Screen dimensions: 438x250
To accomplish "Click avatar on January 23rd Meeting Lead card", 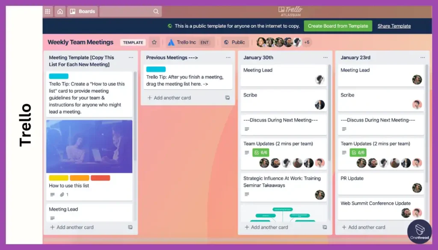I will [417, 80].
